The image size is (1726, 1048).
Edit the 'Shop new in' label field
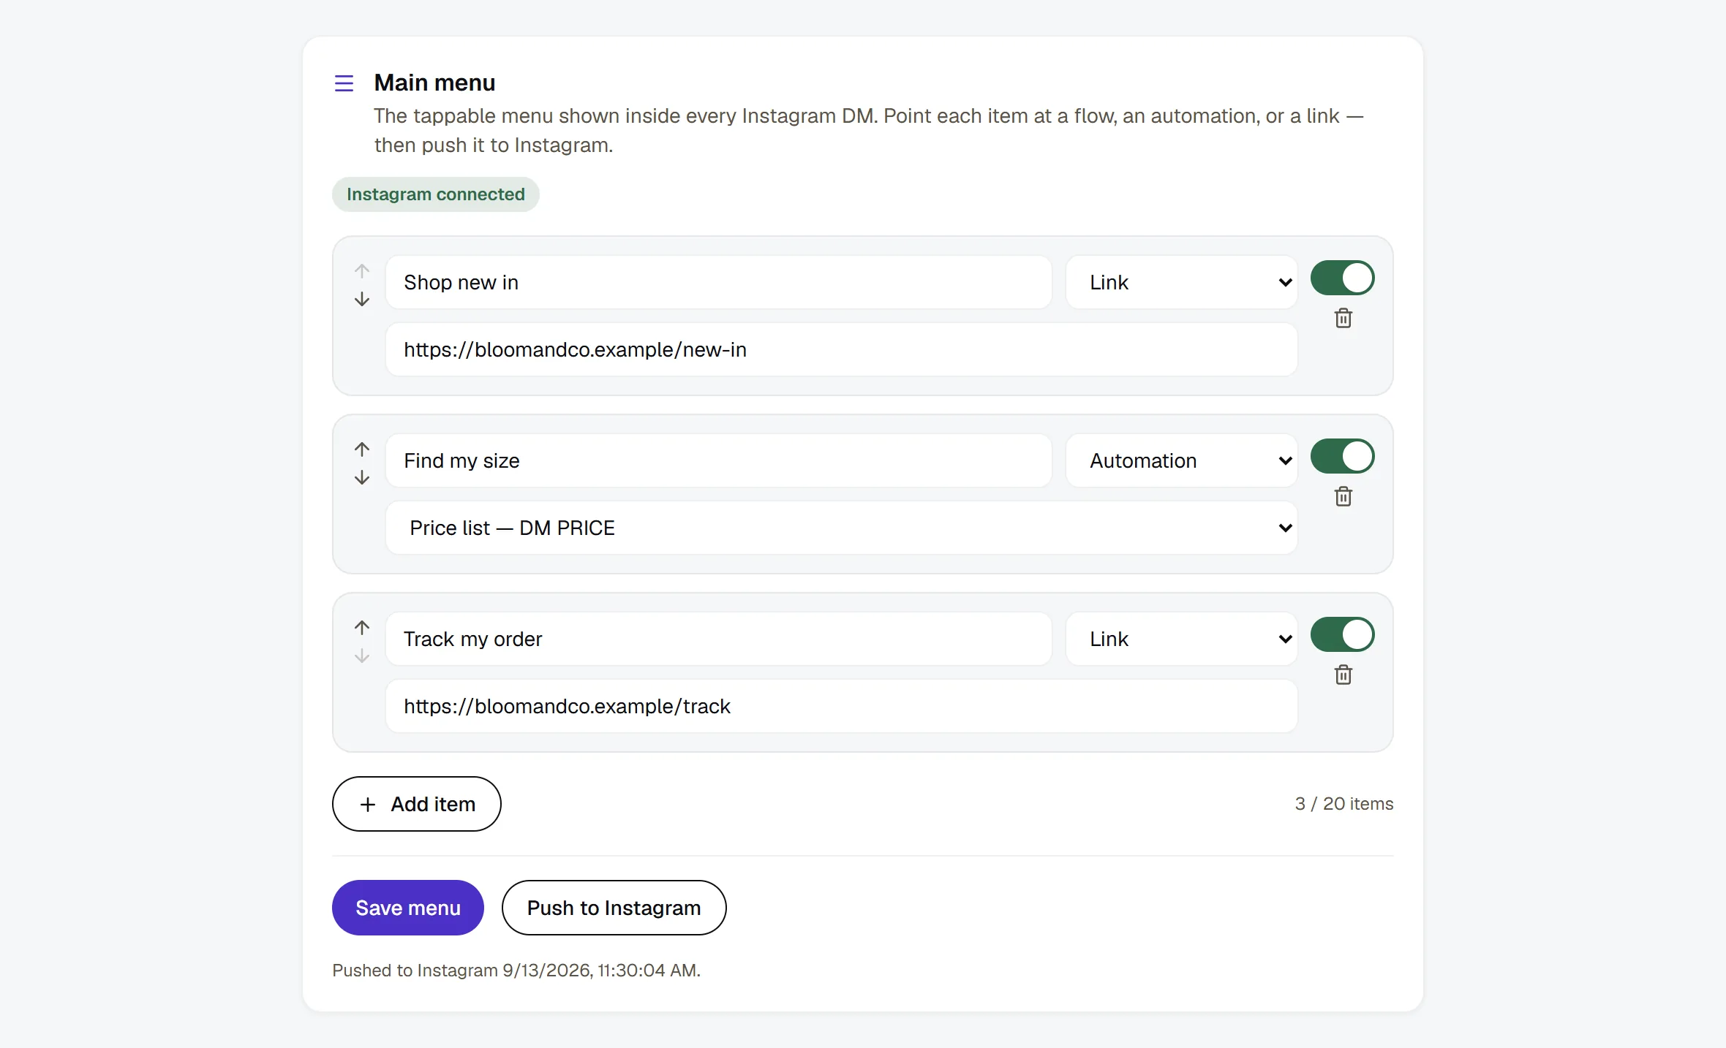click(x=719, y=282)
